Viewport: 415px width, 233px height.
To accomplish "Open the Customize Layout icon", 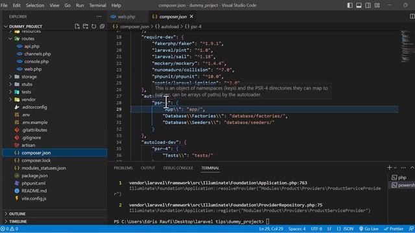I will 377,5.
